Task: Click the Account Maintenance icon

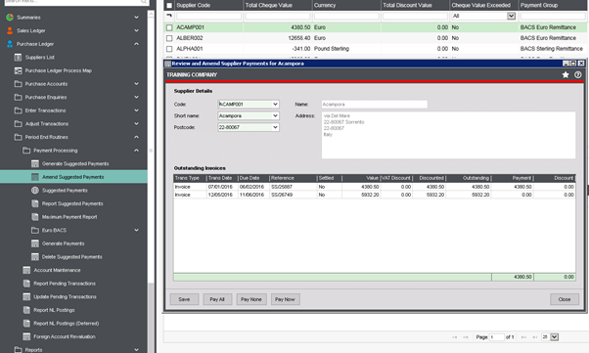Action: [x=26, y=270]
